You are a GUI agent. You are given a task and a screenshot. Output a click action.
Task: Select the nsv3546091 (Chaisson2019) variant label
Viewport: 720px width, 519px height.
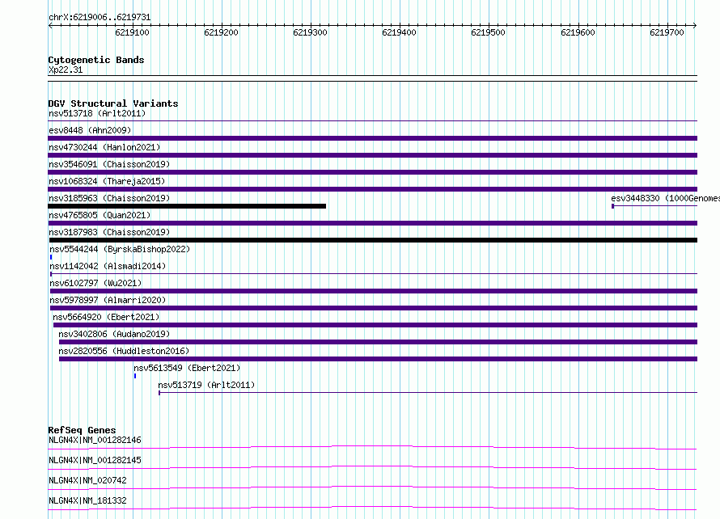(109, 164)
